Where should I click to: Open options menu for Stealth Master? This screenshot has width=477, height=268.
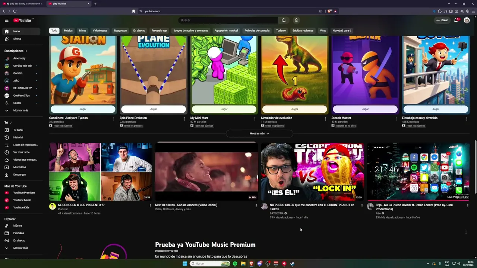click(396, 119)
